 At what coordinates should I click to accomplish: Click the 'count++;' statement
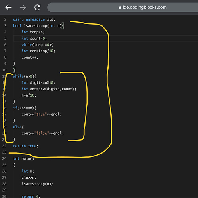pos(30,57)
